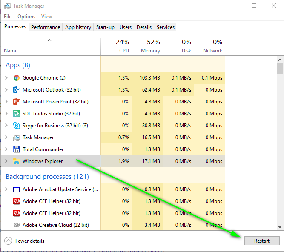Sort processes by CPU column
284x252 pixels.
pyautogui.click(x=116, y=47)
